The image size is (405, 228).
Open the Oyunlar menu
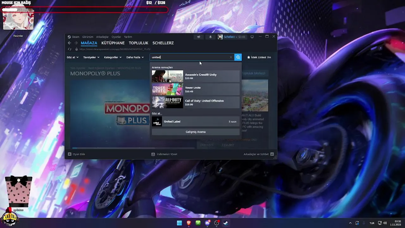[x=116, y=37]
